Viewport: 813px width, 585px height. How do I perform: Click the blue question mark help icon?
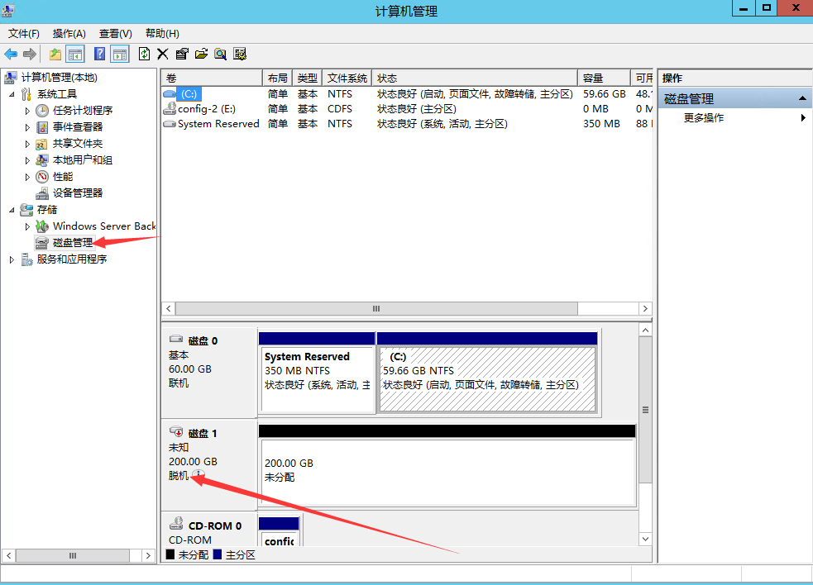tap(99, 54)
